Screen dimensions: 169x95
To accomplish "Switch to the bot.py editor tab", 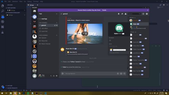I will point(32,5).
